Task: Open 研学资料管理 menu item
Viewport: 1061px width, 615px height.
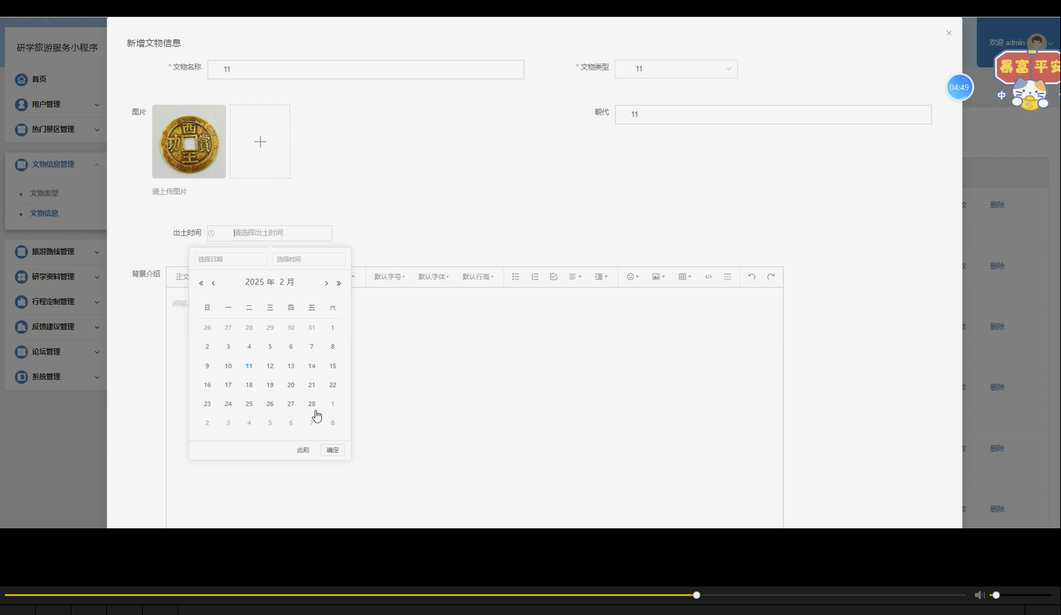Action: [56, 277]
